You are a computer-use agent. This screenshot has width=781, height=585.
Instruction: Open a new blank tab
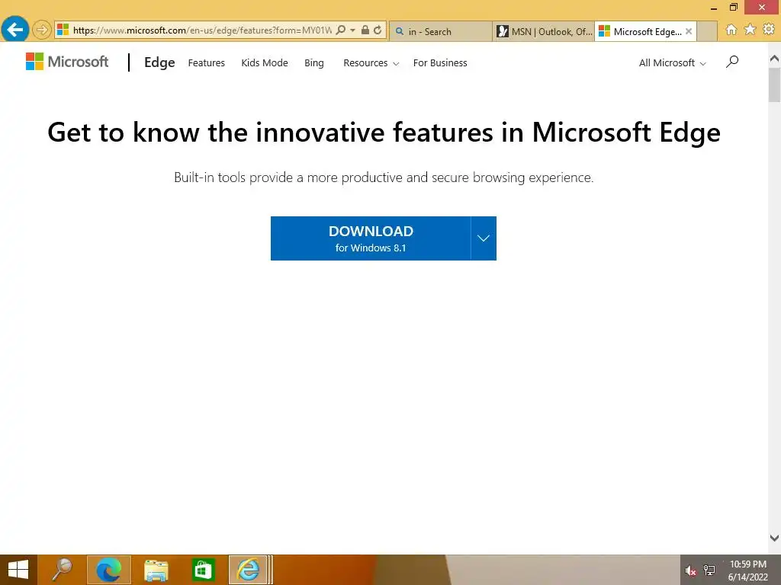(x=706, y=31)
